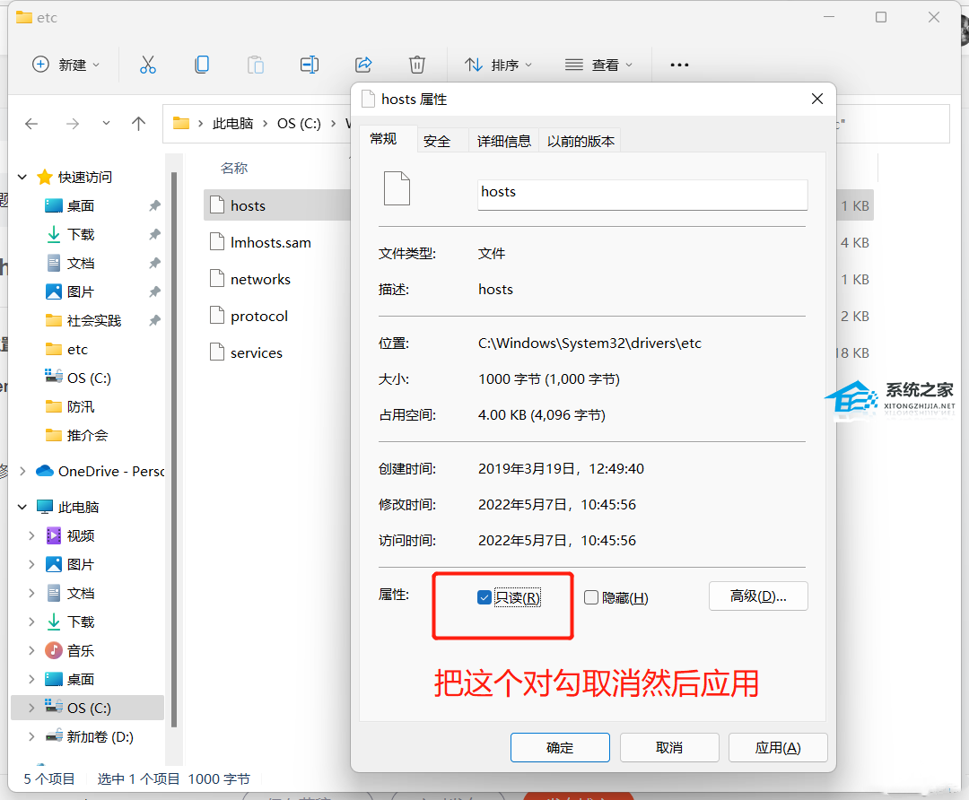Viewport: 969px width, 800px height.
Task: Go up one folder with Up arrow
Action: tap(138, 124)
